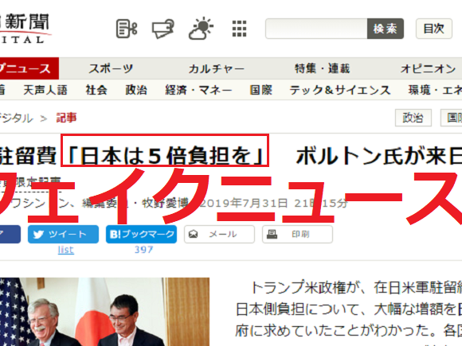Open 国際 in the sub-navigation
The height and width of the screenshot is (346, 462).
[x=260, y=90]
